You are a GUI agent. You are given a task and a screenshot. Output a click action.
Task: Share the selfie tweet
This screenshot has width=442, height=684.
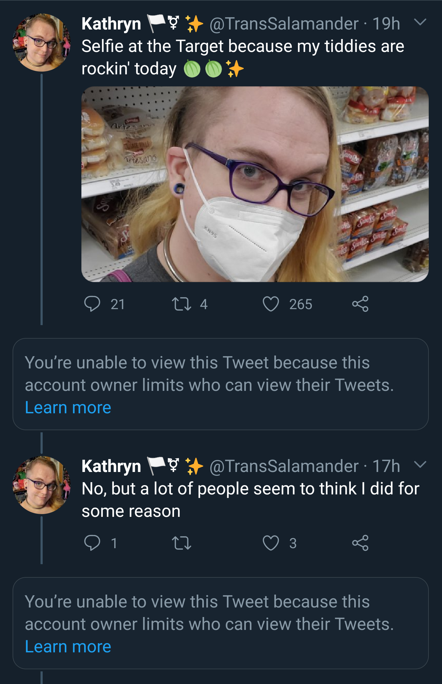pos(360,304)
